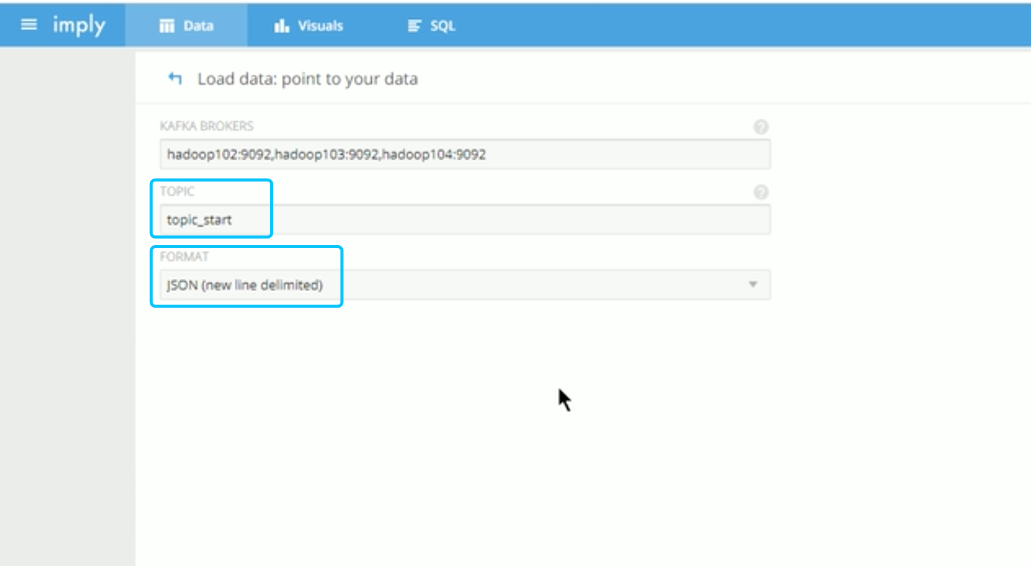
Task: Focus the Kafka Brokers input field
Action: click(x=464, y=155)
